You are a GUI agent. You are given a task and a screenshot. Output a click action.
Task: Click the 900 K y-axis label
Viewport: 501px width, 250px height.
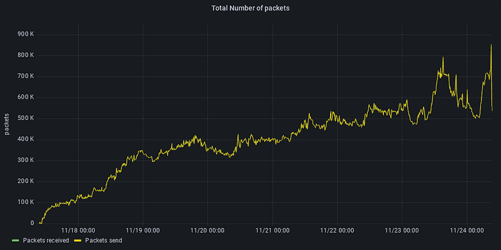pyautogui.click(x=24, y=34)
